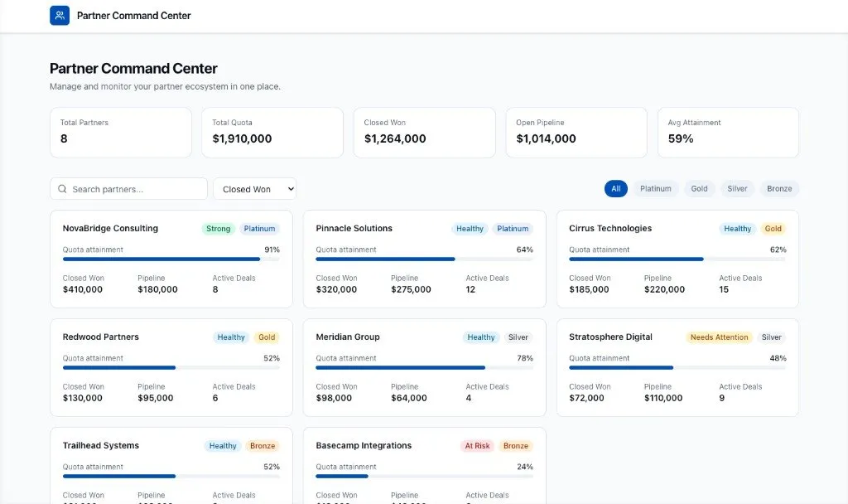This screenshot has width=848, height=504.
Task: Click the Platinum badge on NovaBridge Consulting
Action: (259, 229)
